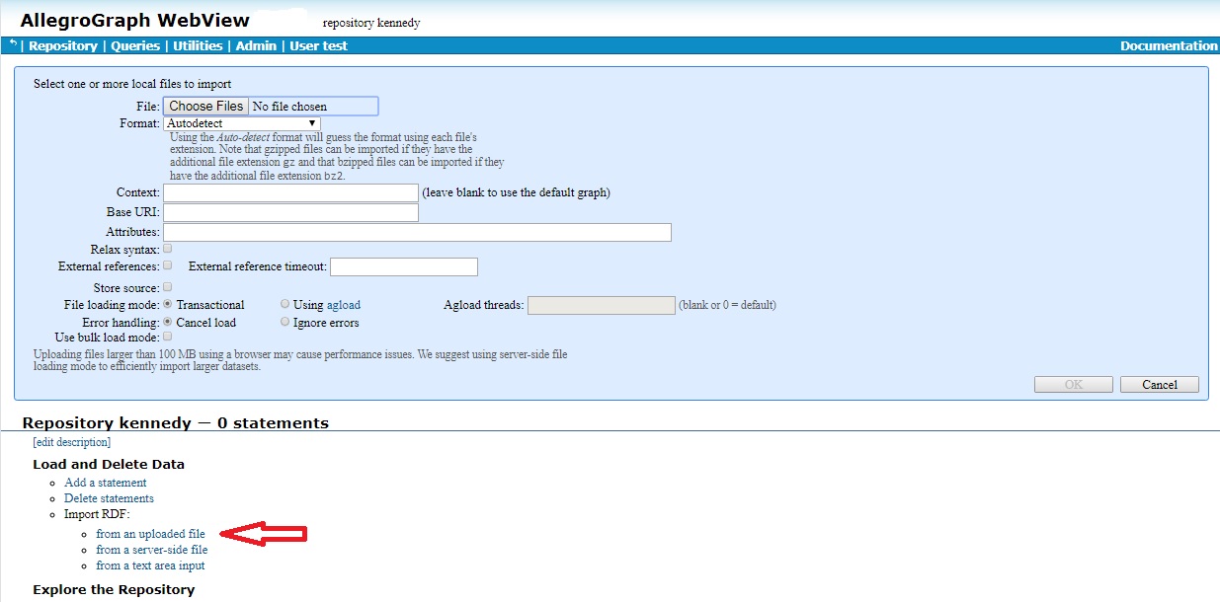Open the Queries menu
Image resolution: width=1220 pixels, height=602 pixels.
(135, 46)
